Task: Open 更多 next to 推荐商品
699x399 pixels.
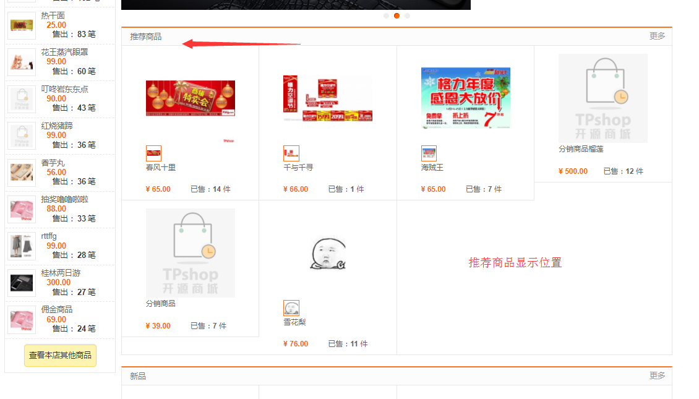Action: 658,36
